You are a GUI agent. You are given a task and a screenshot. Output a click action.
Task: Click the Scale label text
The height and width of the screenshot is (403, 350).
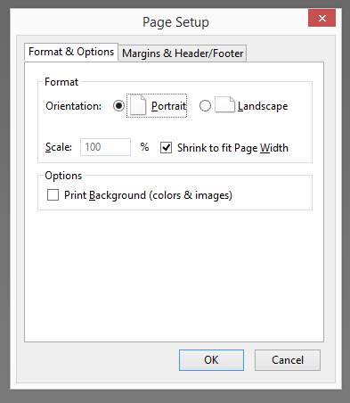[59, 147]
